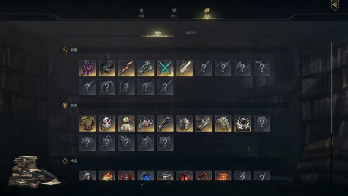Switch to the 敌人 demon-mask tab
Image resolution: width=348 pixels, height=196 pixels.
(x=174, y=13)
